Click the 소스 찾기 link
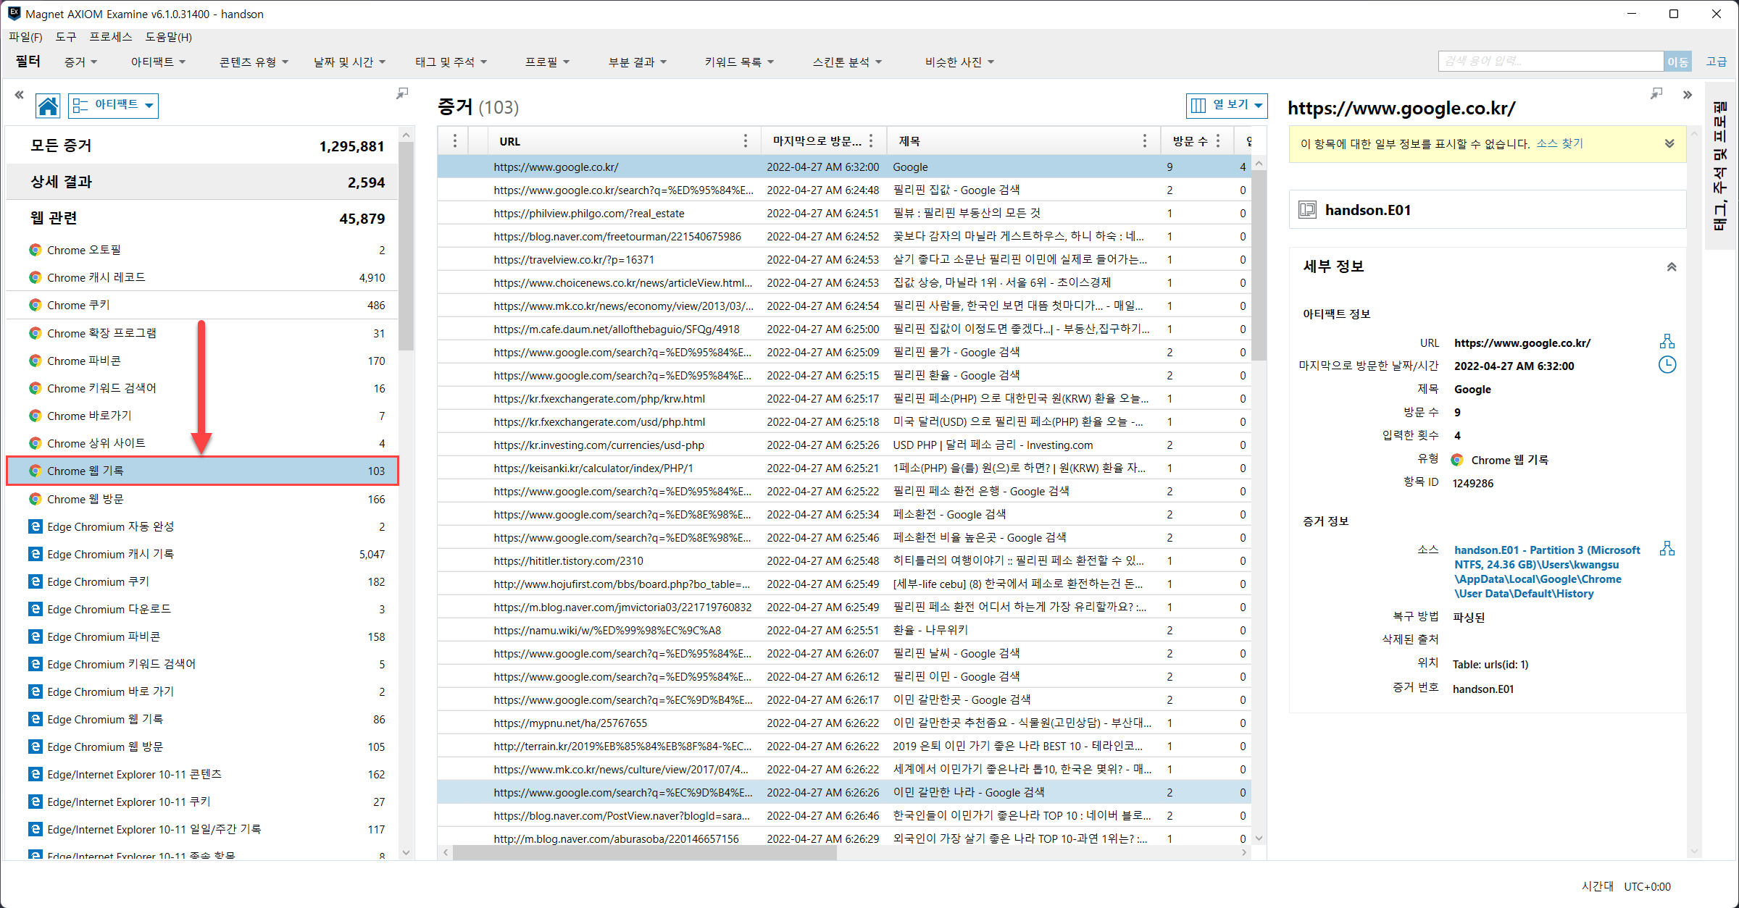 click(1559, 143)
